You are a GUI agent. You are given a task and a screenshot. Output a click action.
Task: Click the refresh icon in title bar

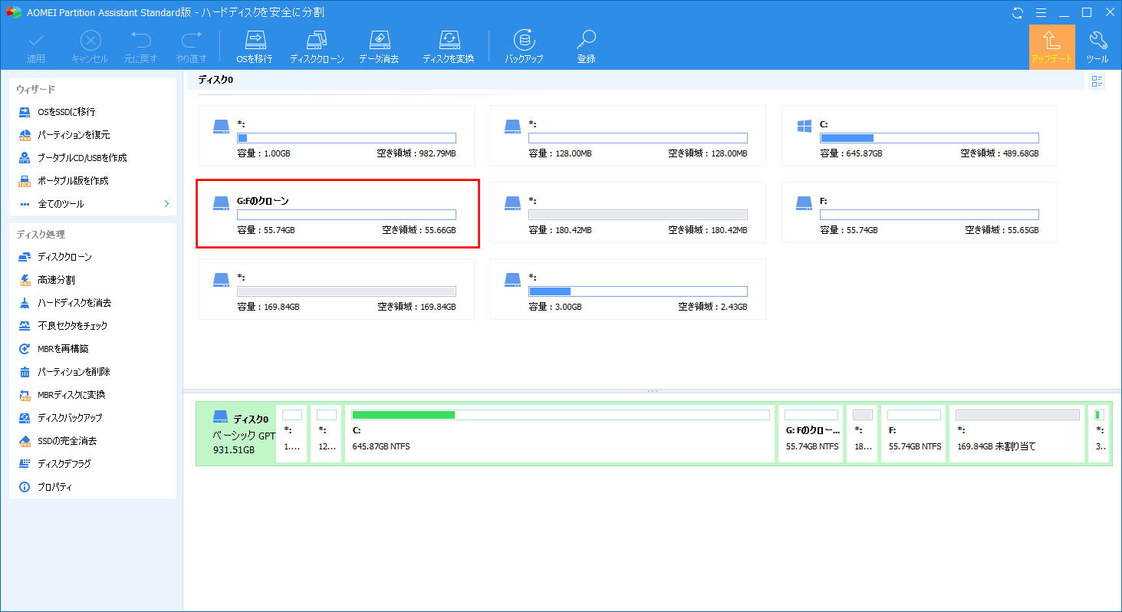point(1018,12)
